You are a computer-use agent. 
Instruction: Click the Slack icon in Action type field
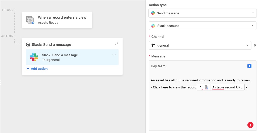[153, 13]
